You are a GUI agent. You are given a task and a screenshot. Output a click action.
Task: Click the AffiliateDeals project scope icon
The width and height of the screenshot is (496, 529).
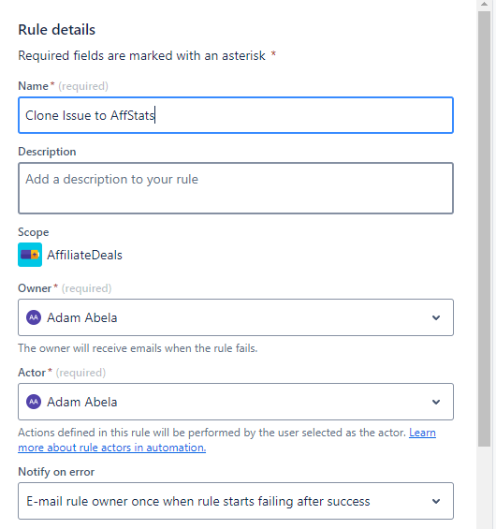[30, 255]
